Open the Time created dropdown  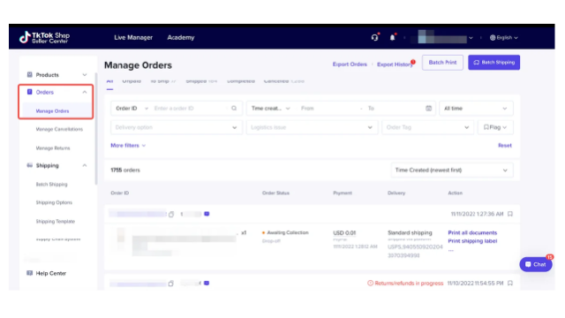tap(271, 108)
